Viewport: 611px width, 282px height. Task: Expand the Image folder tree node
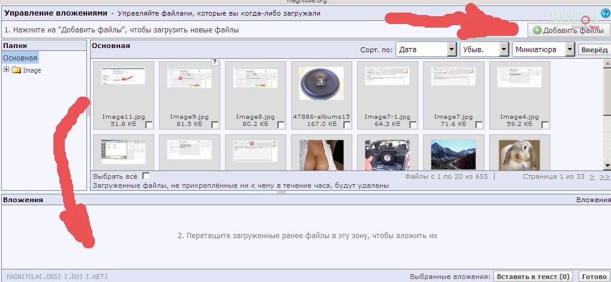pos(7,70)
